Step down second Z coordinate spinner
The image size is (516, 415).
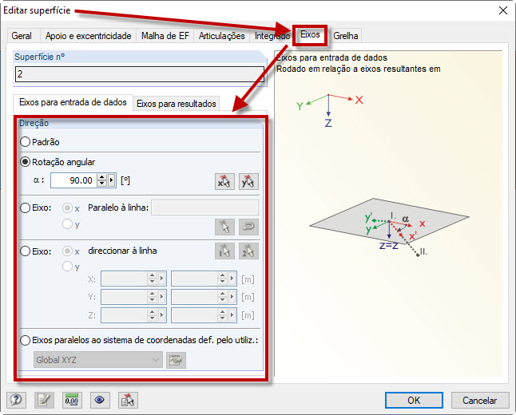223,318
